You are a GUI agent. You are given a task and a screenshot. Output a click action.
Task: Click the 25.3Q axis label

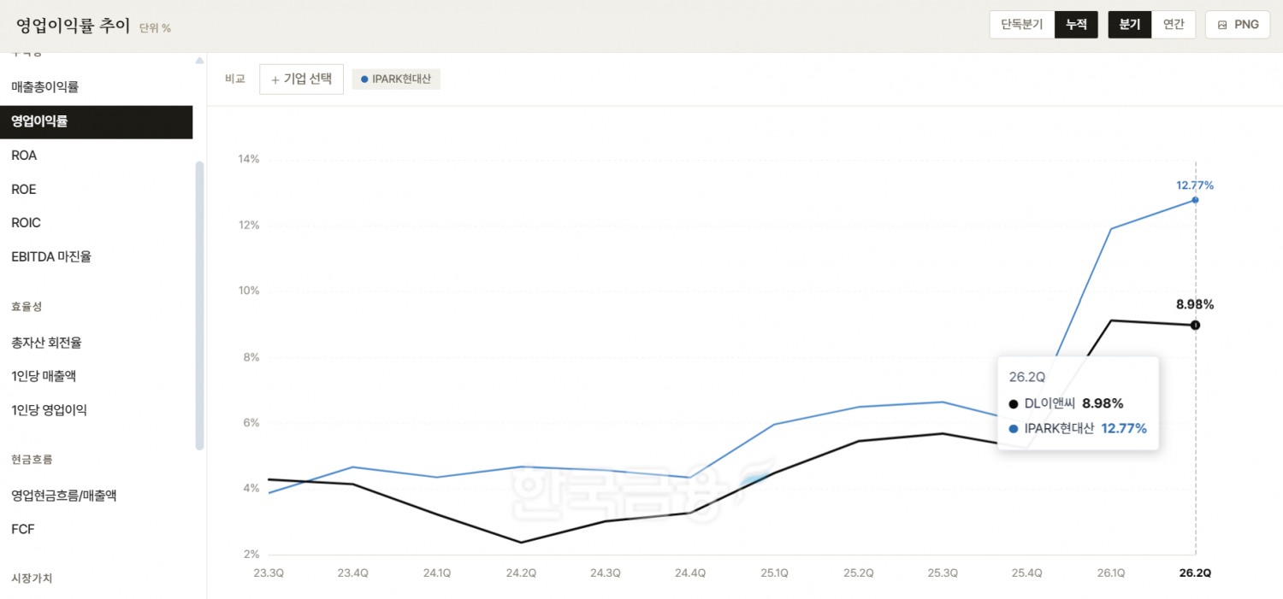click(943, 573)
